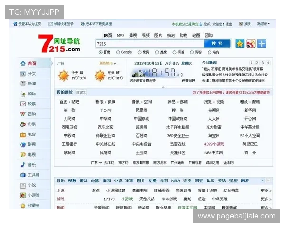Open the 收藏夹 favorites star sidebar icon

click(23, 206)
